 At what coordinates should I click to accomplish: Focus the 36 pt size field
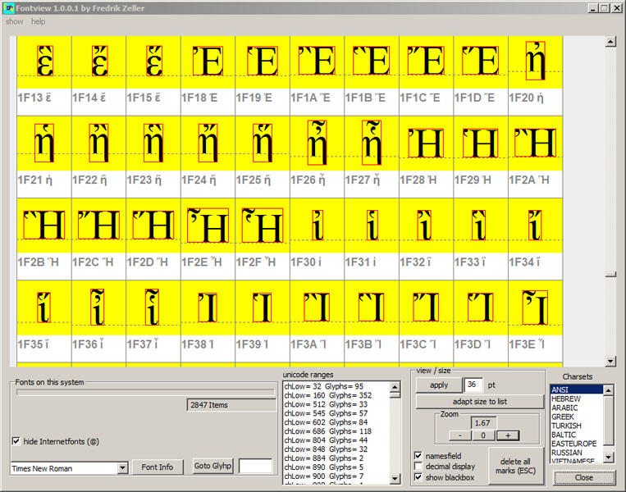(x=473, y=385)
